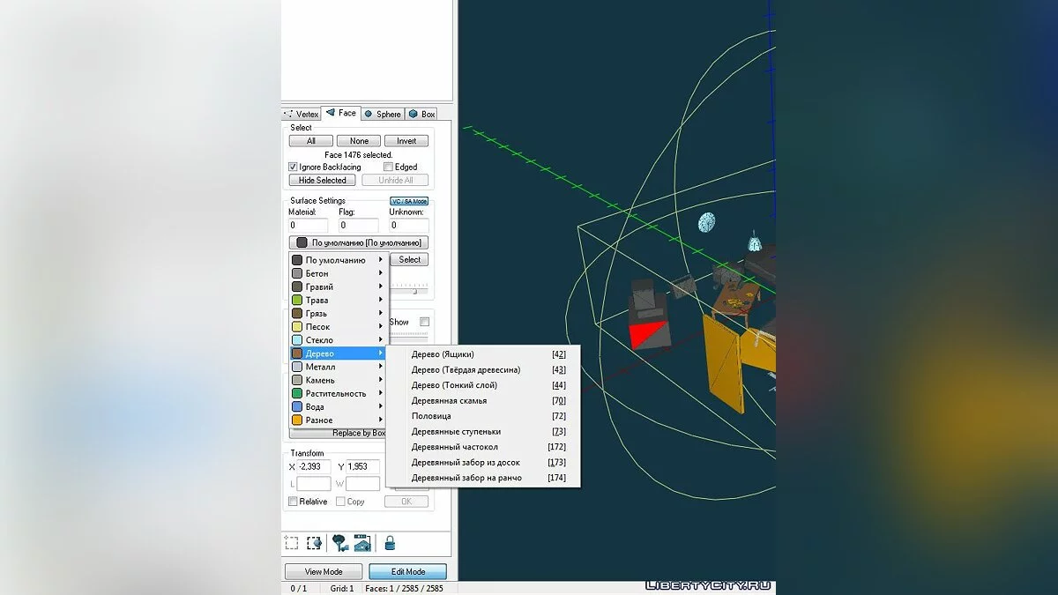Click the green Трава color swatch
Image resolution: width=1058 pixels, height=595 pixels.
click(297, 301)
